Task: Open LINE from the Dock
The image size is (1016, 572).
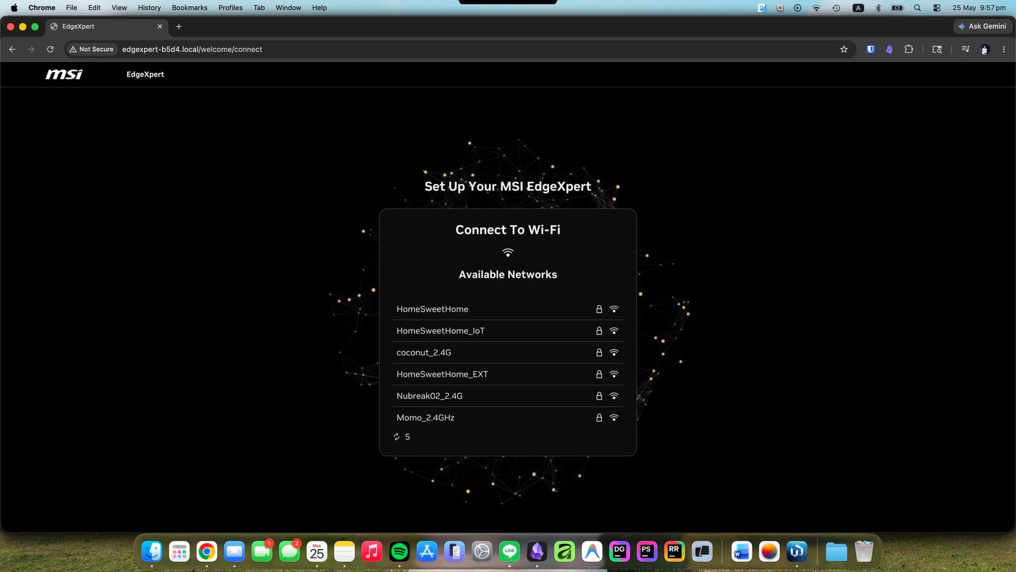Action: point(509,552)
